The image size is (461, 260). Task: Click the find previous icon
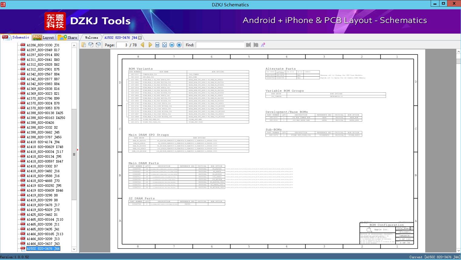tap(249, 45)
